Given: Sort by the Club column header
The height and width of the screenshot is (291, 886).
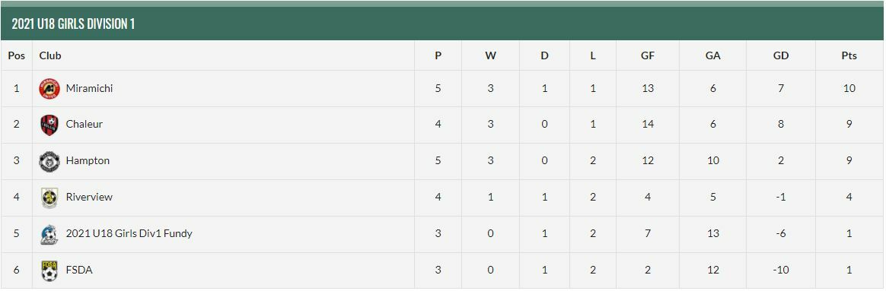Looking at the screenshot, I should coord(50,55).
